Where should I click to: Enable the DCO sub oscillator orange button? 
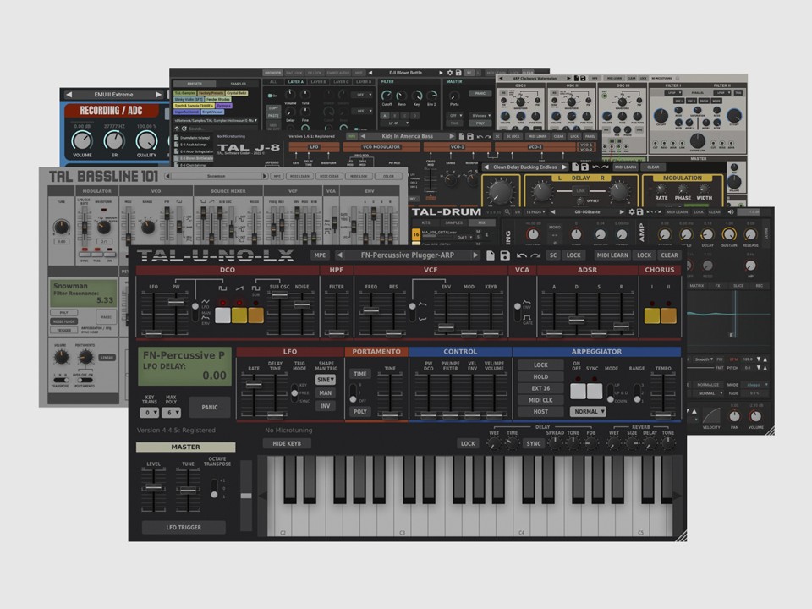coord(255,315)
